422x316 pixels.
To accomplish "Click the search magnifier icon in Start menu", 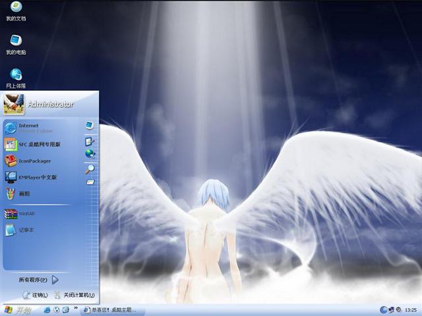I will (90, 169).
